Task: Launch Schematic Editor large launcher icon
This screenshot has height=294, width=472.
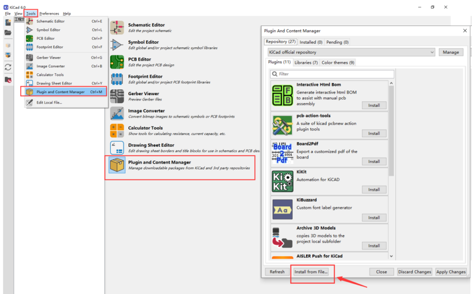Action: [x=117, y=28]
